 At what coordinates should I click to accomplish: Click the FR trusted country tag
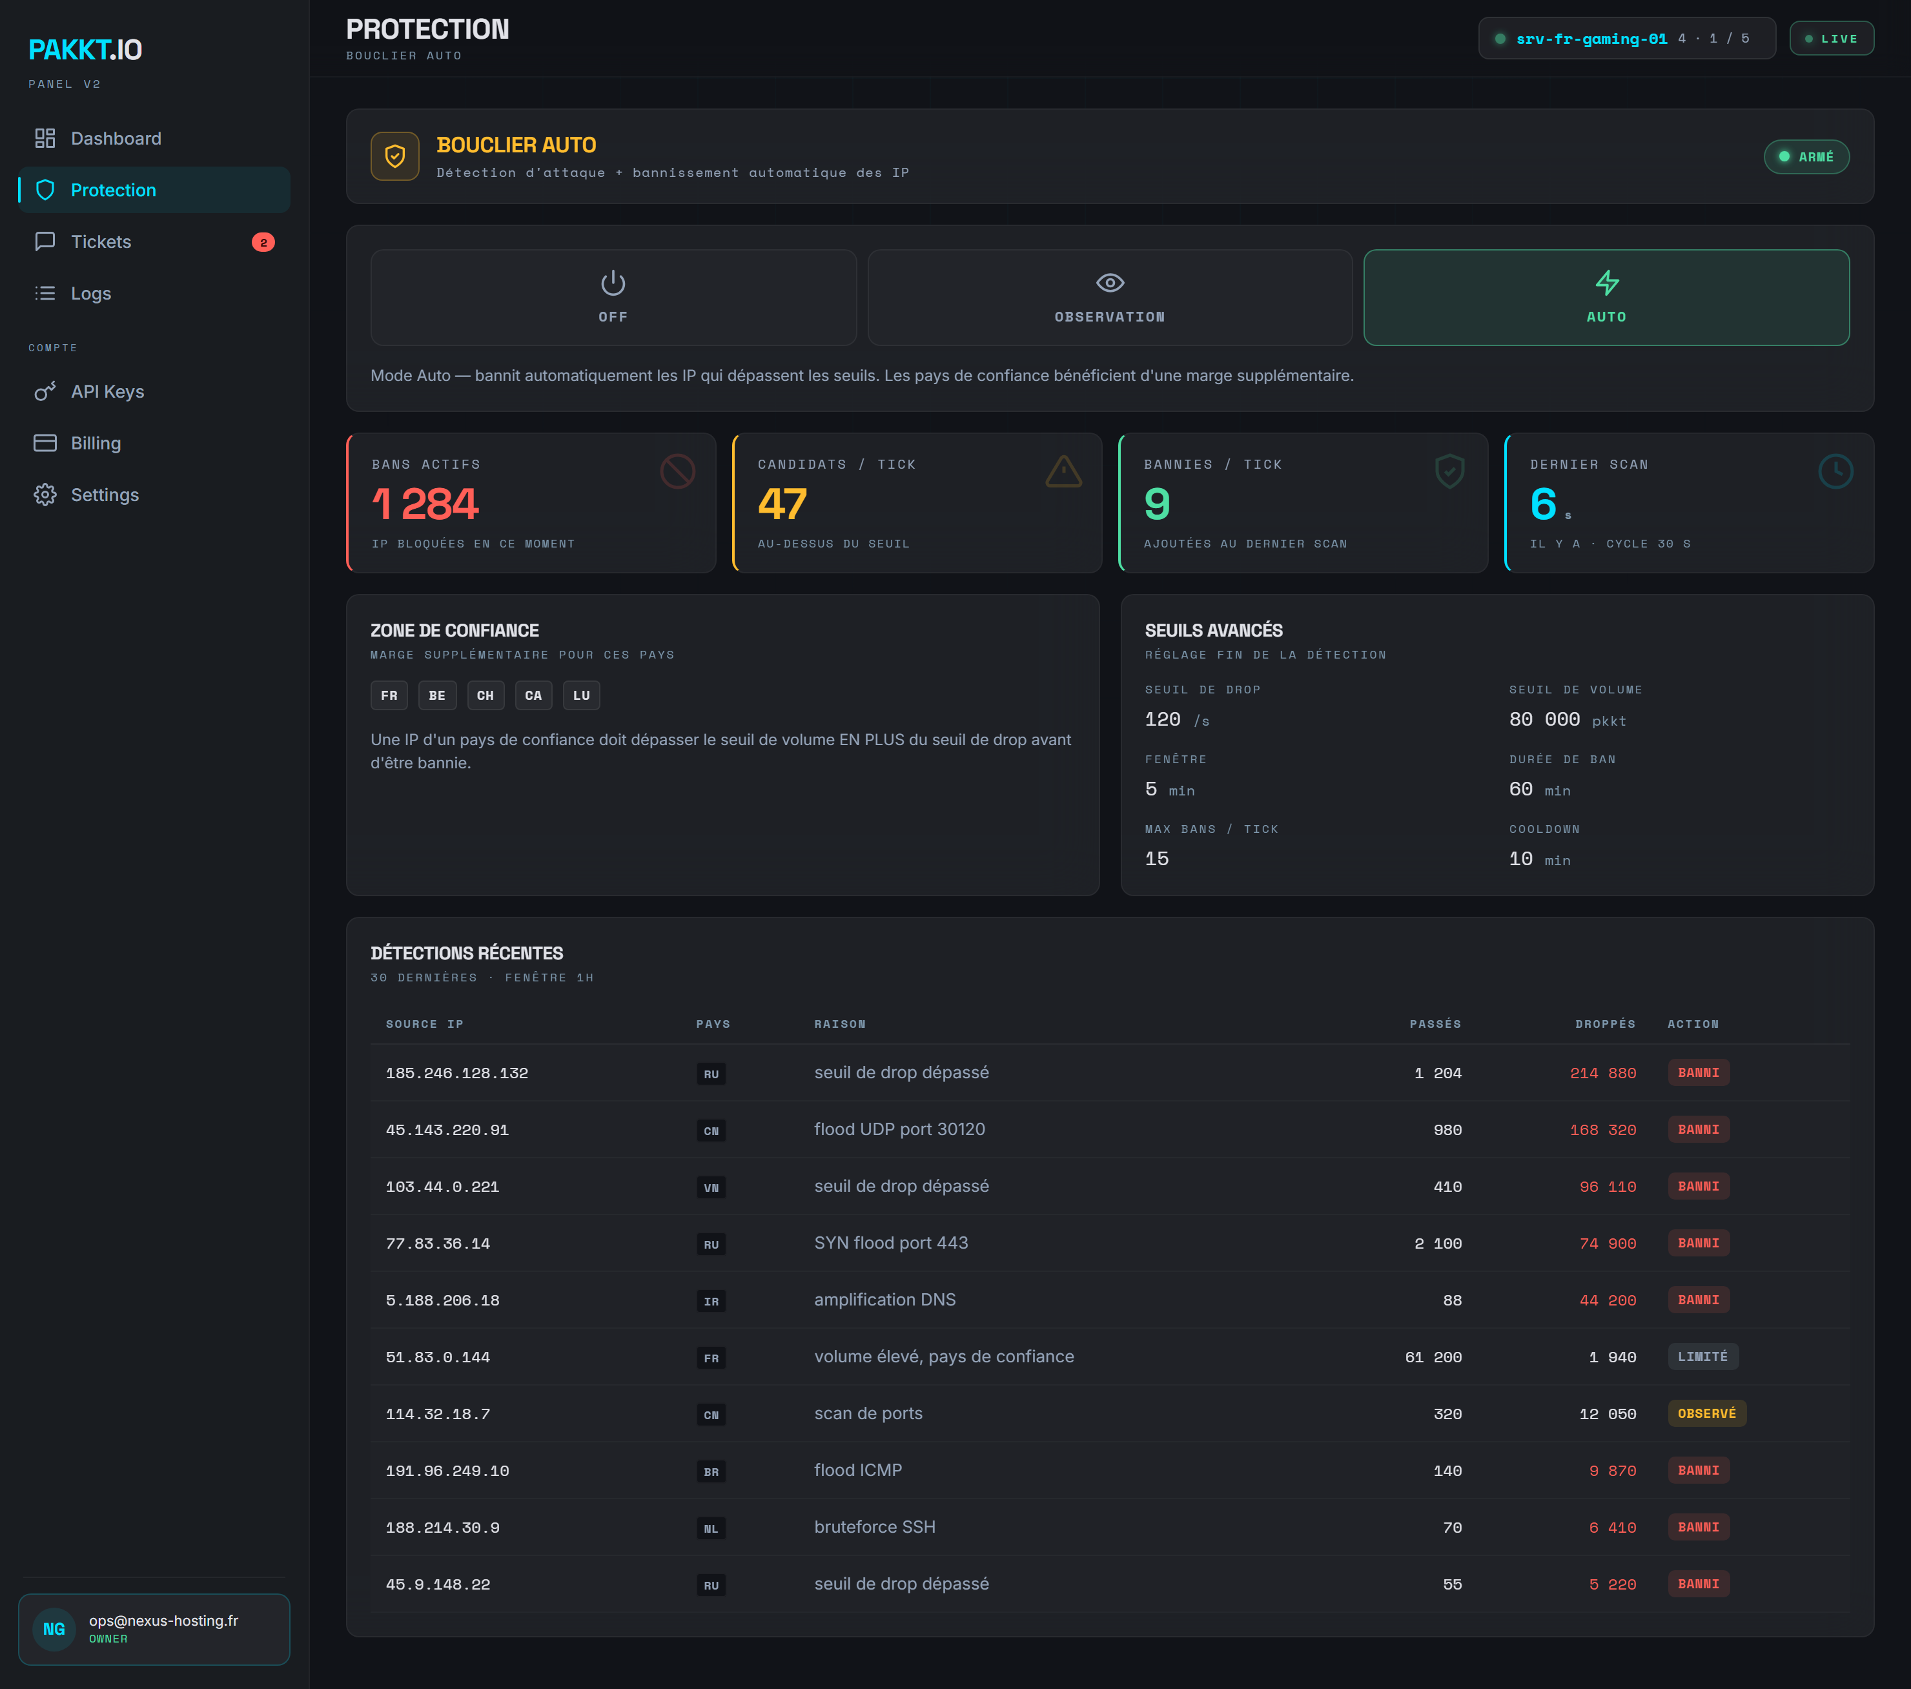389,695
